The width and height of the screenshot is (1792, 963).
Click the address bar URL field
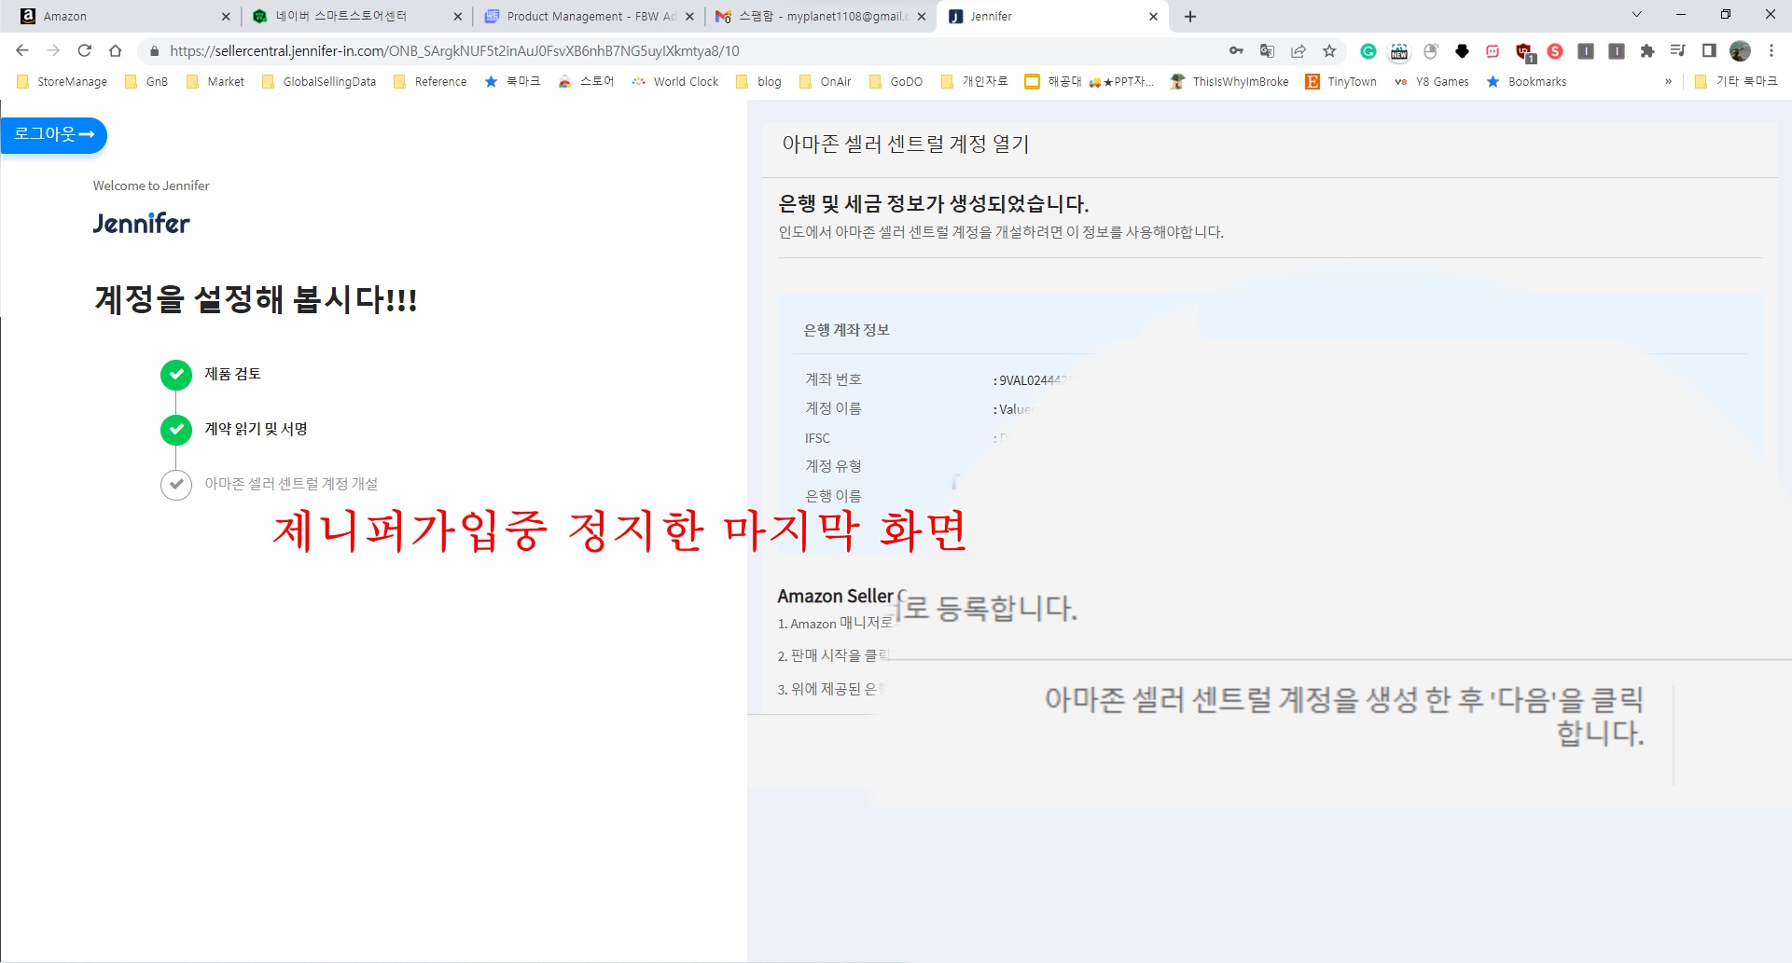pyautogui.click(x=690, y=51)
